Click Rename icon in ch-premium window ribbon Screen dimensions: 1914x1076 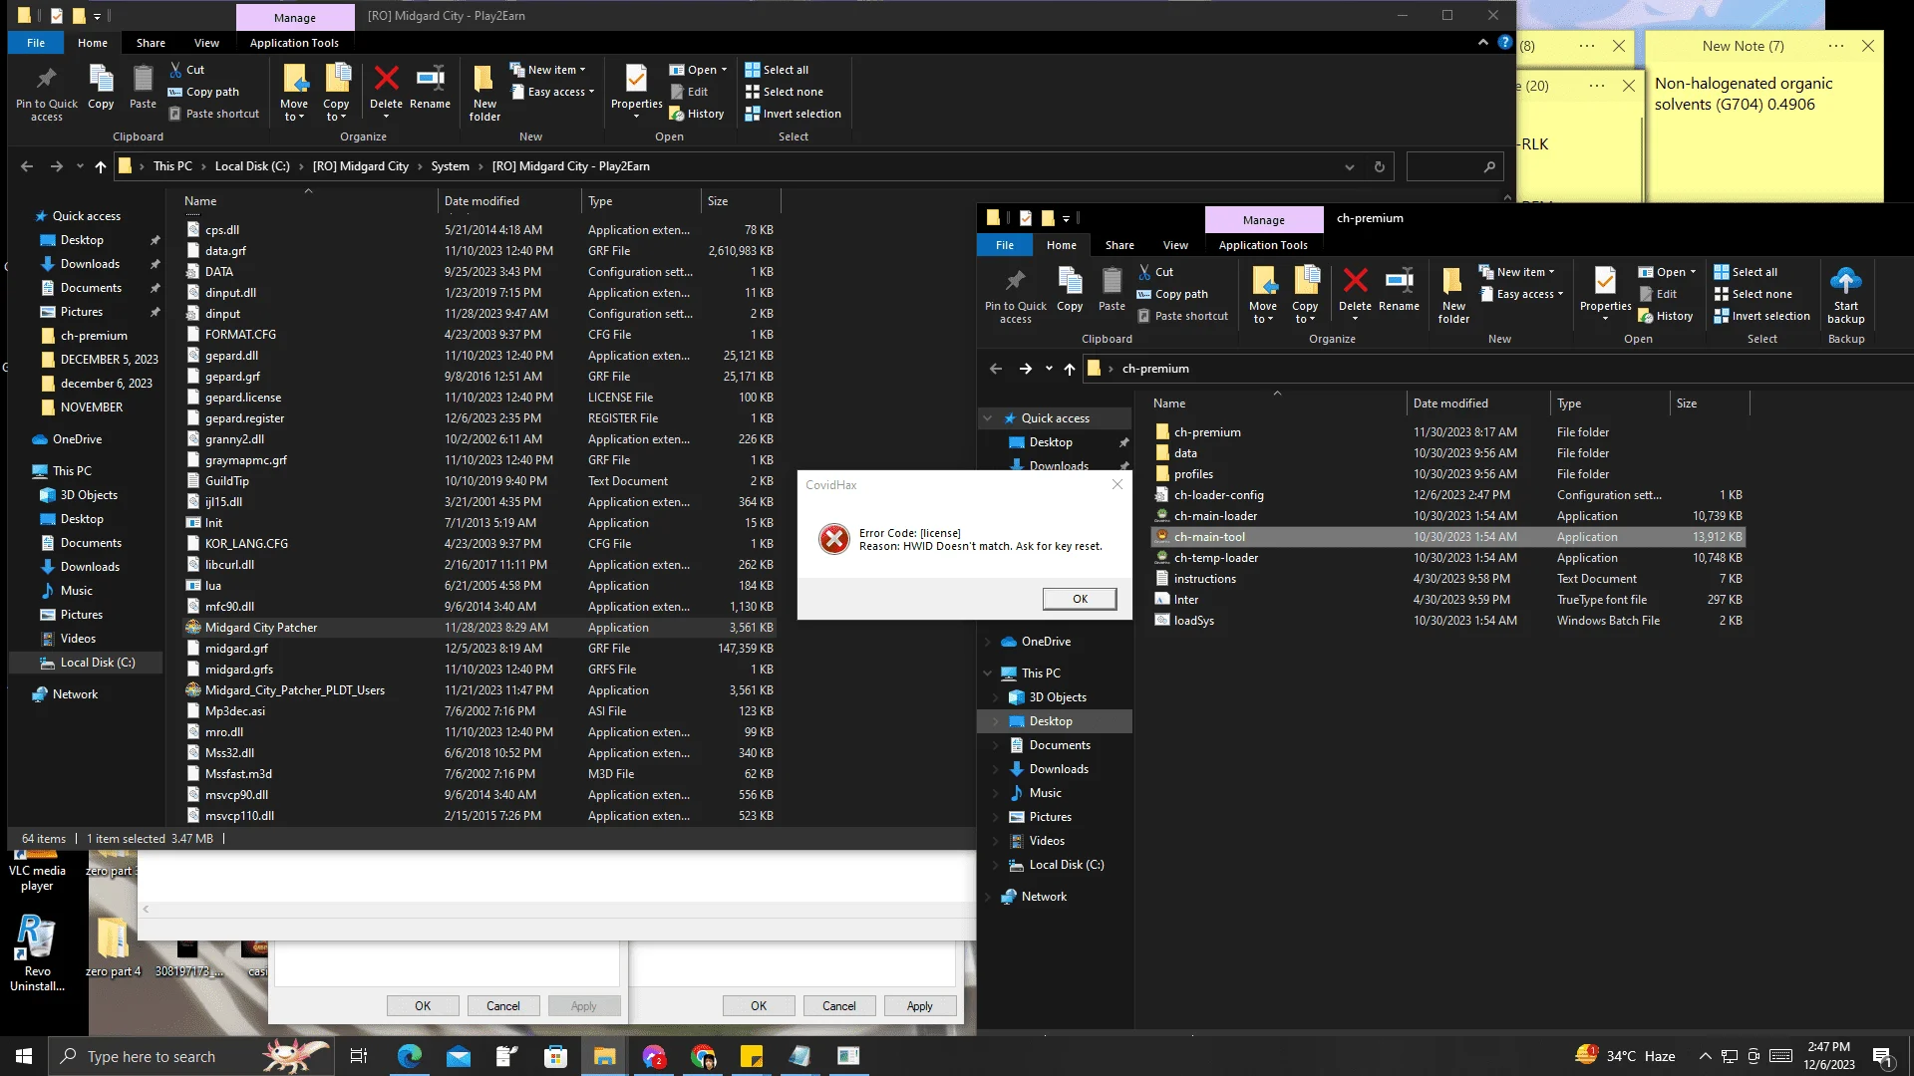point(1399,290)
